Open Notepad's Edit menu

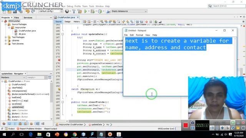click(131, 35)
